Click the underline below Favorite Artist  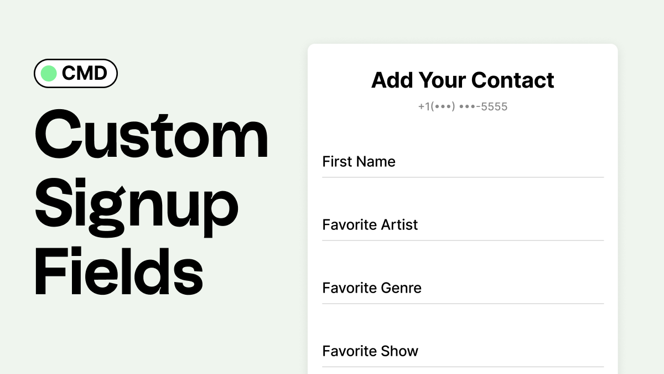(x=463, y=240)
